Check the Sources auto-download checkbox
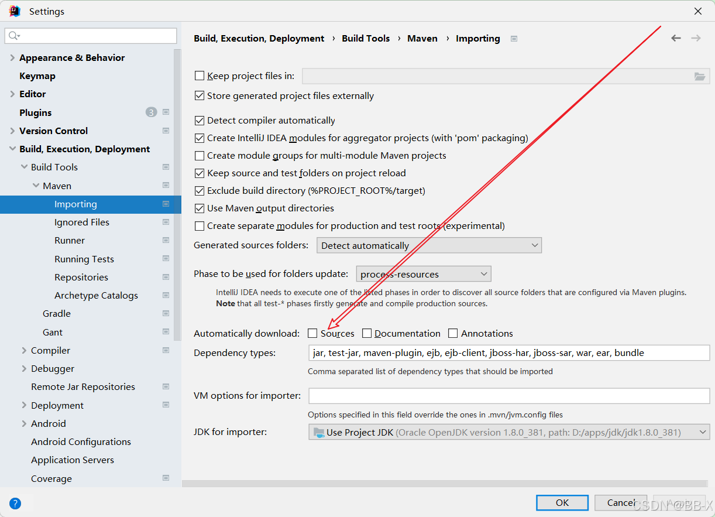 [x=312, y=333]
